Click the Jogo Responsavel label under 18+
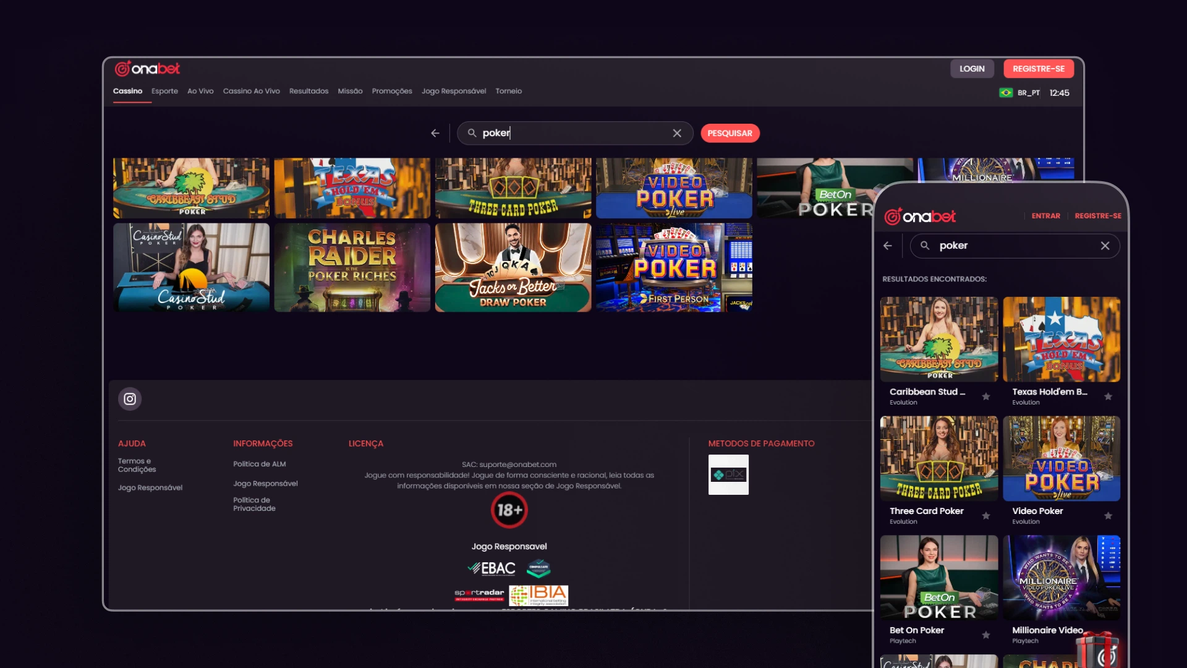Viewport: 1187px width, 668px height. click(x=509, y=546)
